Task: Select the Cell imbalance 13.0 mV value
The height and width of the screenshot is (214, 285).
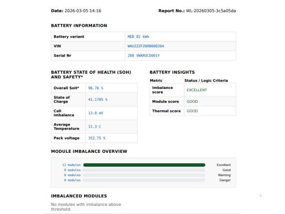Action: click(96, 113)
